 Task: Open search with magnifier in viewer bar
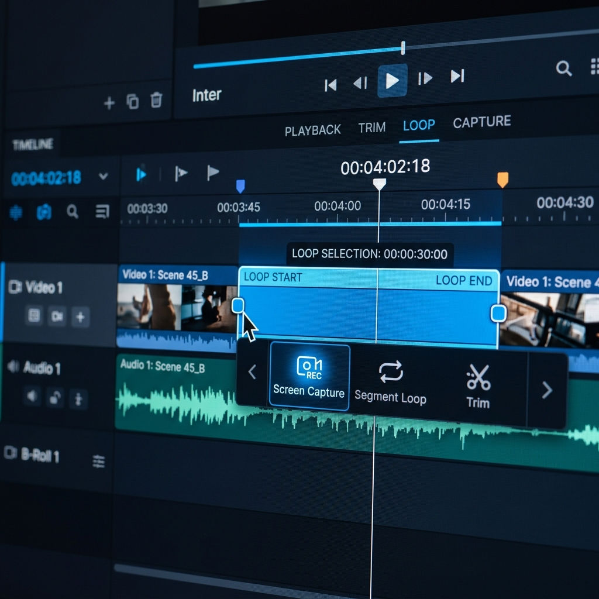click(563, 68)
